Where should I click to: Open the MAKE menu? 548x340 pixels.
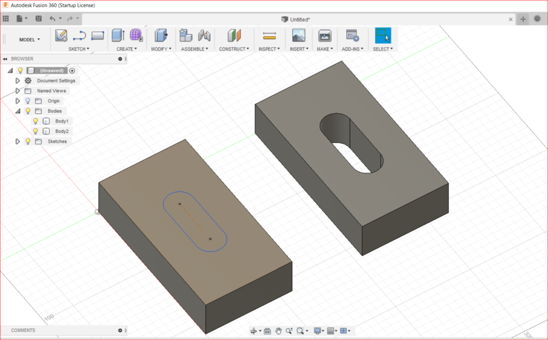(x=325, y=49)
